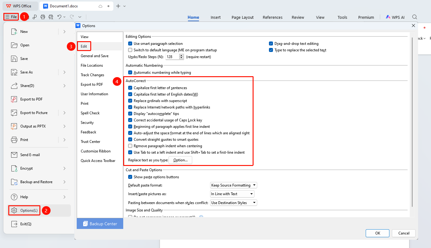This screenshot has height=248, width=431.
Task: Switch to the Insert ribbon tab
Action: 216,17
